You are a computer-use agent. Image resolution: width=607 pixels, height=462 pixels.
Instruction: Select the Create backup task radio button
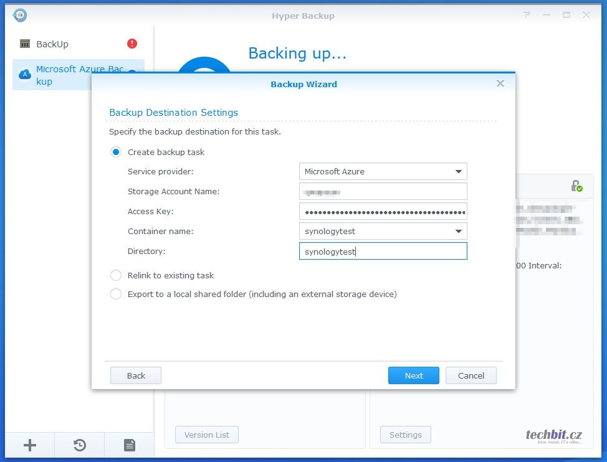(x=116, y=152)
